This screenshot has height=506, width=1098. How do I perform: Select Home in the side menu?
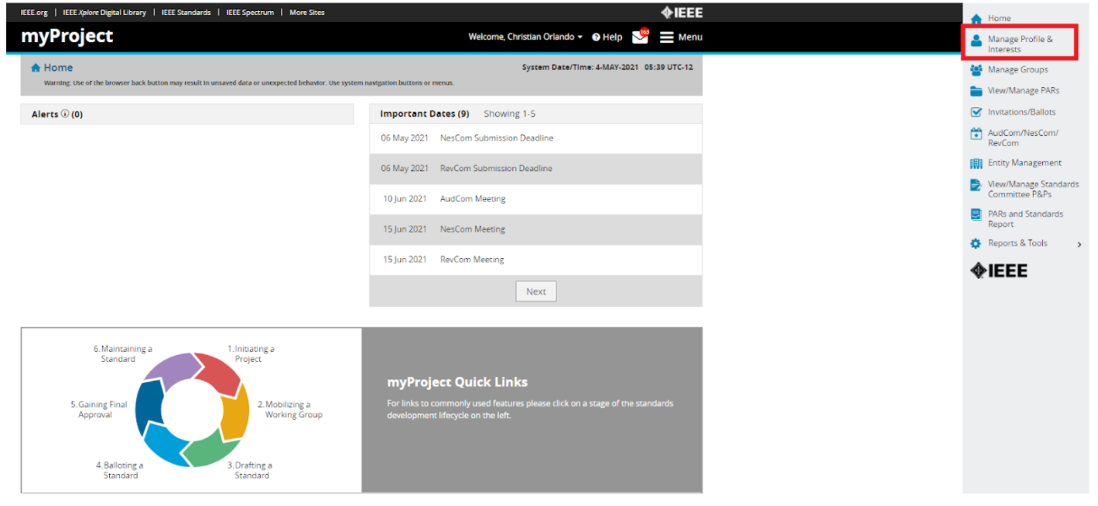tap(999, 19)
